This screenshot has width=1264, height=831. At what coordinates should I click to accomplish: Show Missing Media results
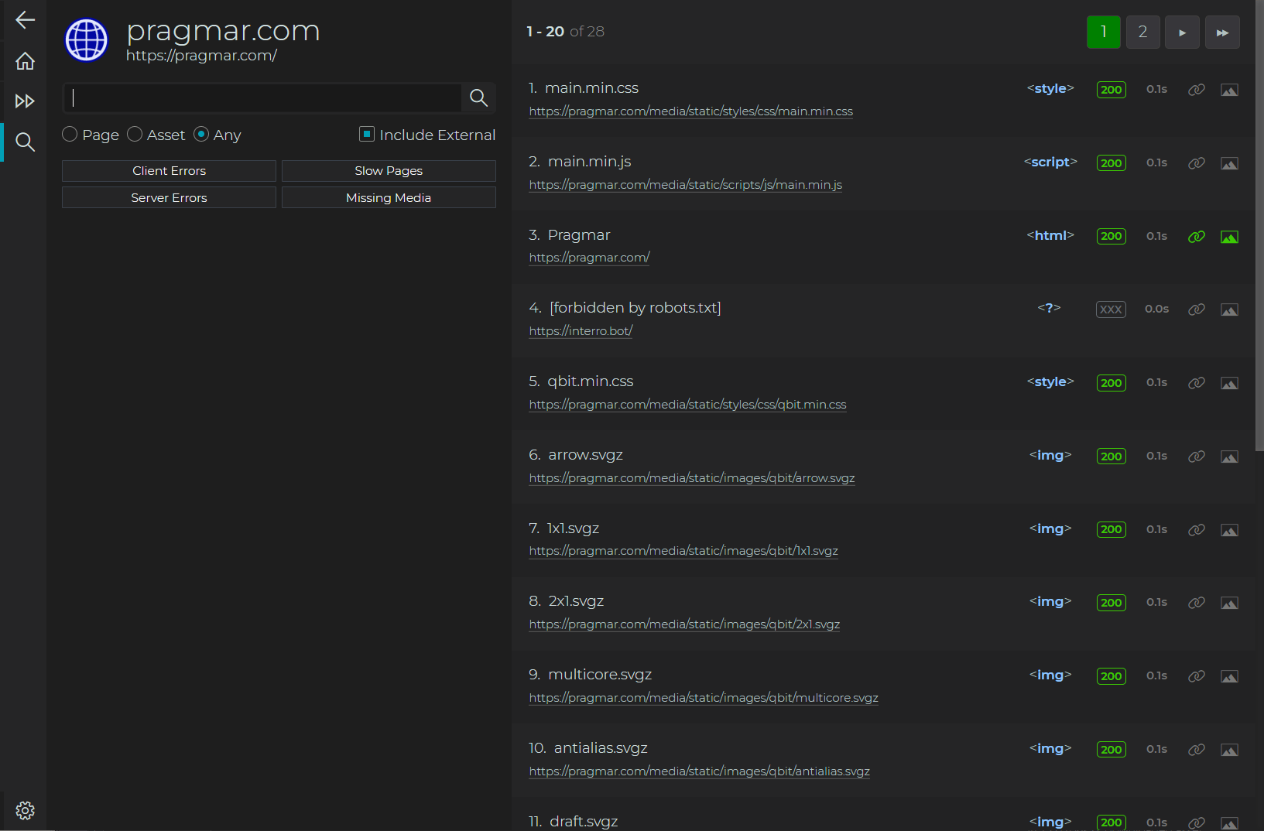coord(389,198)
